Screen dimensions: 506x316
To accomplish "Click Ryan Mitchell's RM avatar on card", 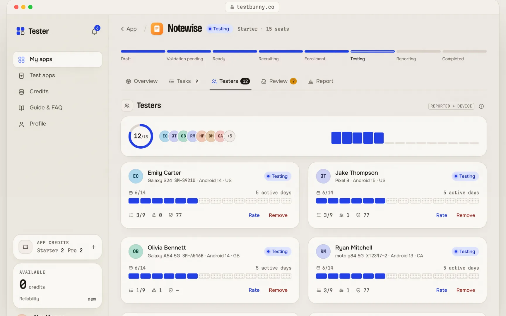I will coord(323,251).
